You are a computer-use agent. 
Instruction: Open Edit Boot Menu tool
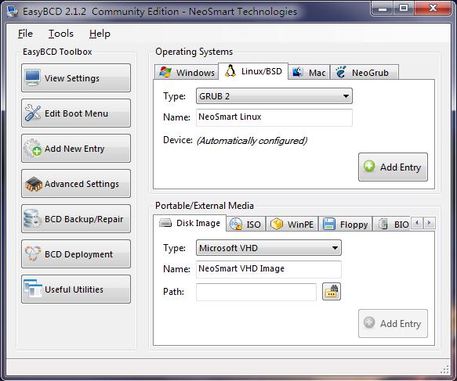click(76, 113)
